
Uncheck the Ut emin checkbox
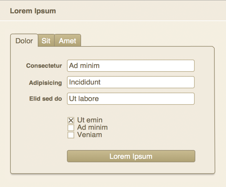(x=71, y=120)
